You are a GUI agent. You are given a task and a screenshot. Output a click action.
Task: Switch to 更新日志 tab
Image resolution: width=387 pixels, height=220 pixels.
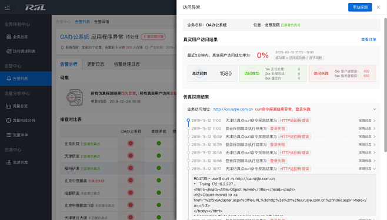[95, 64]
